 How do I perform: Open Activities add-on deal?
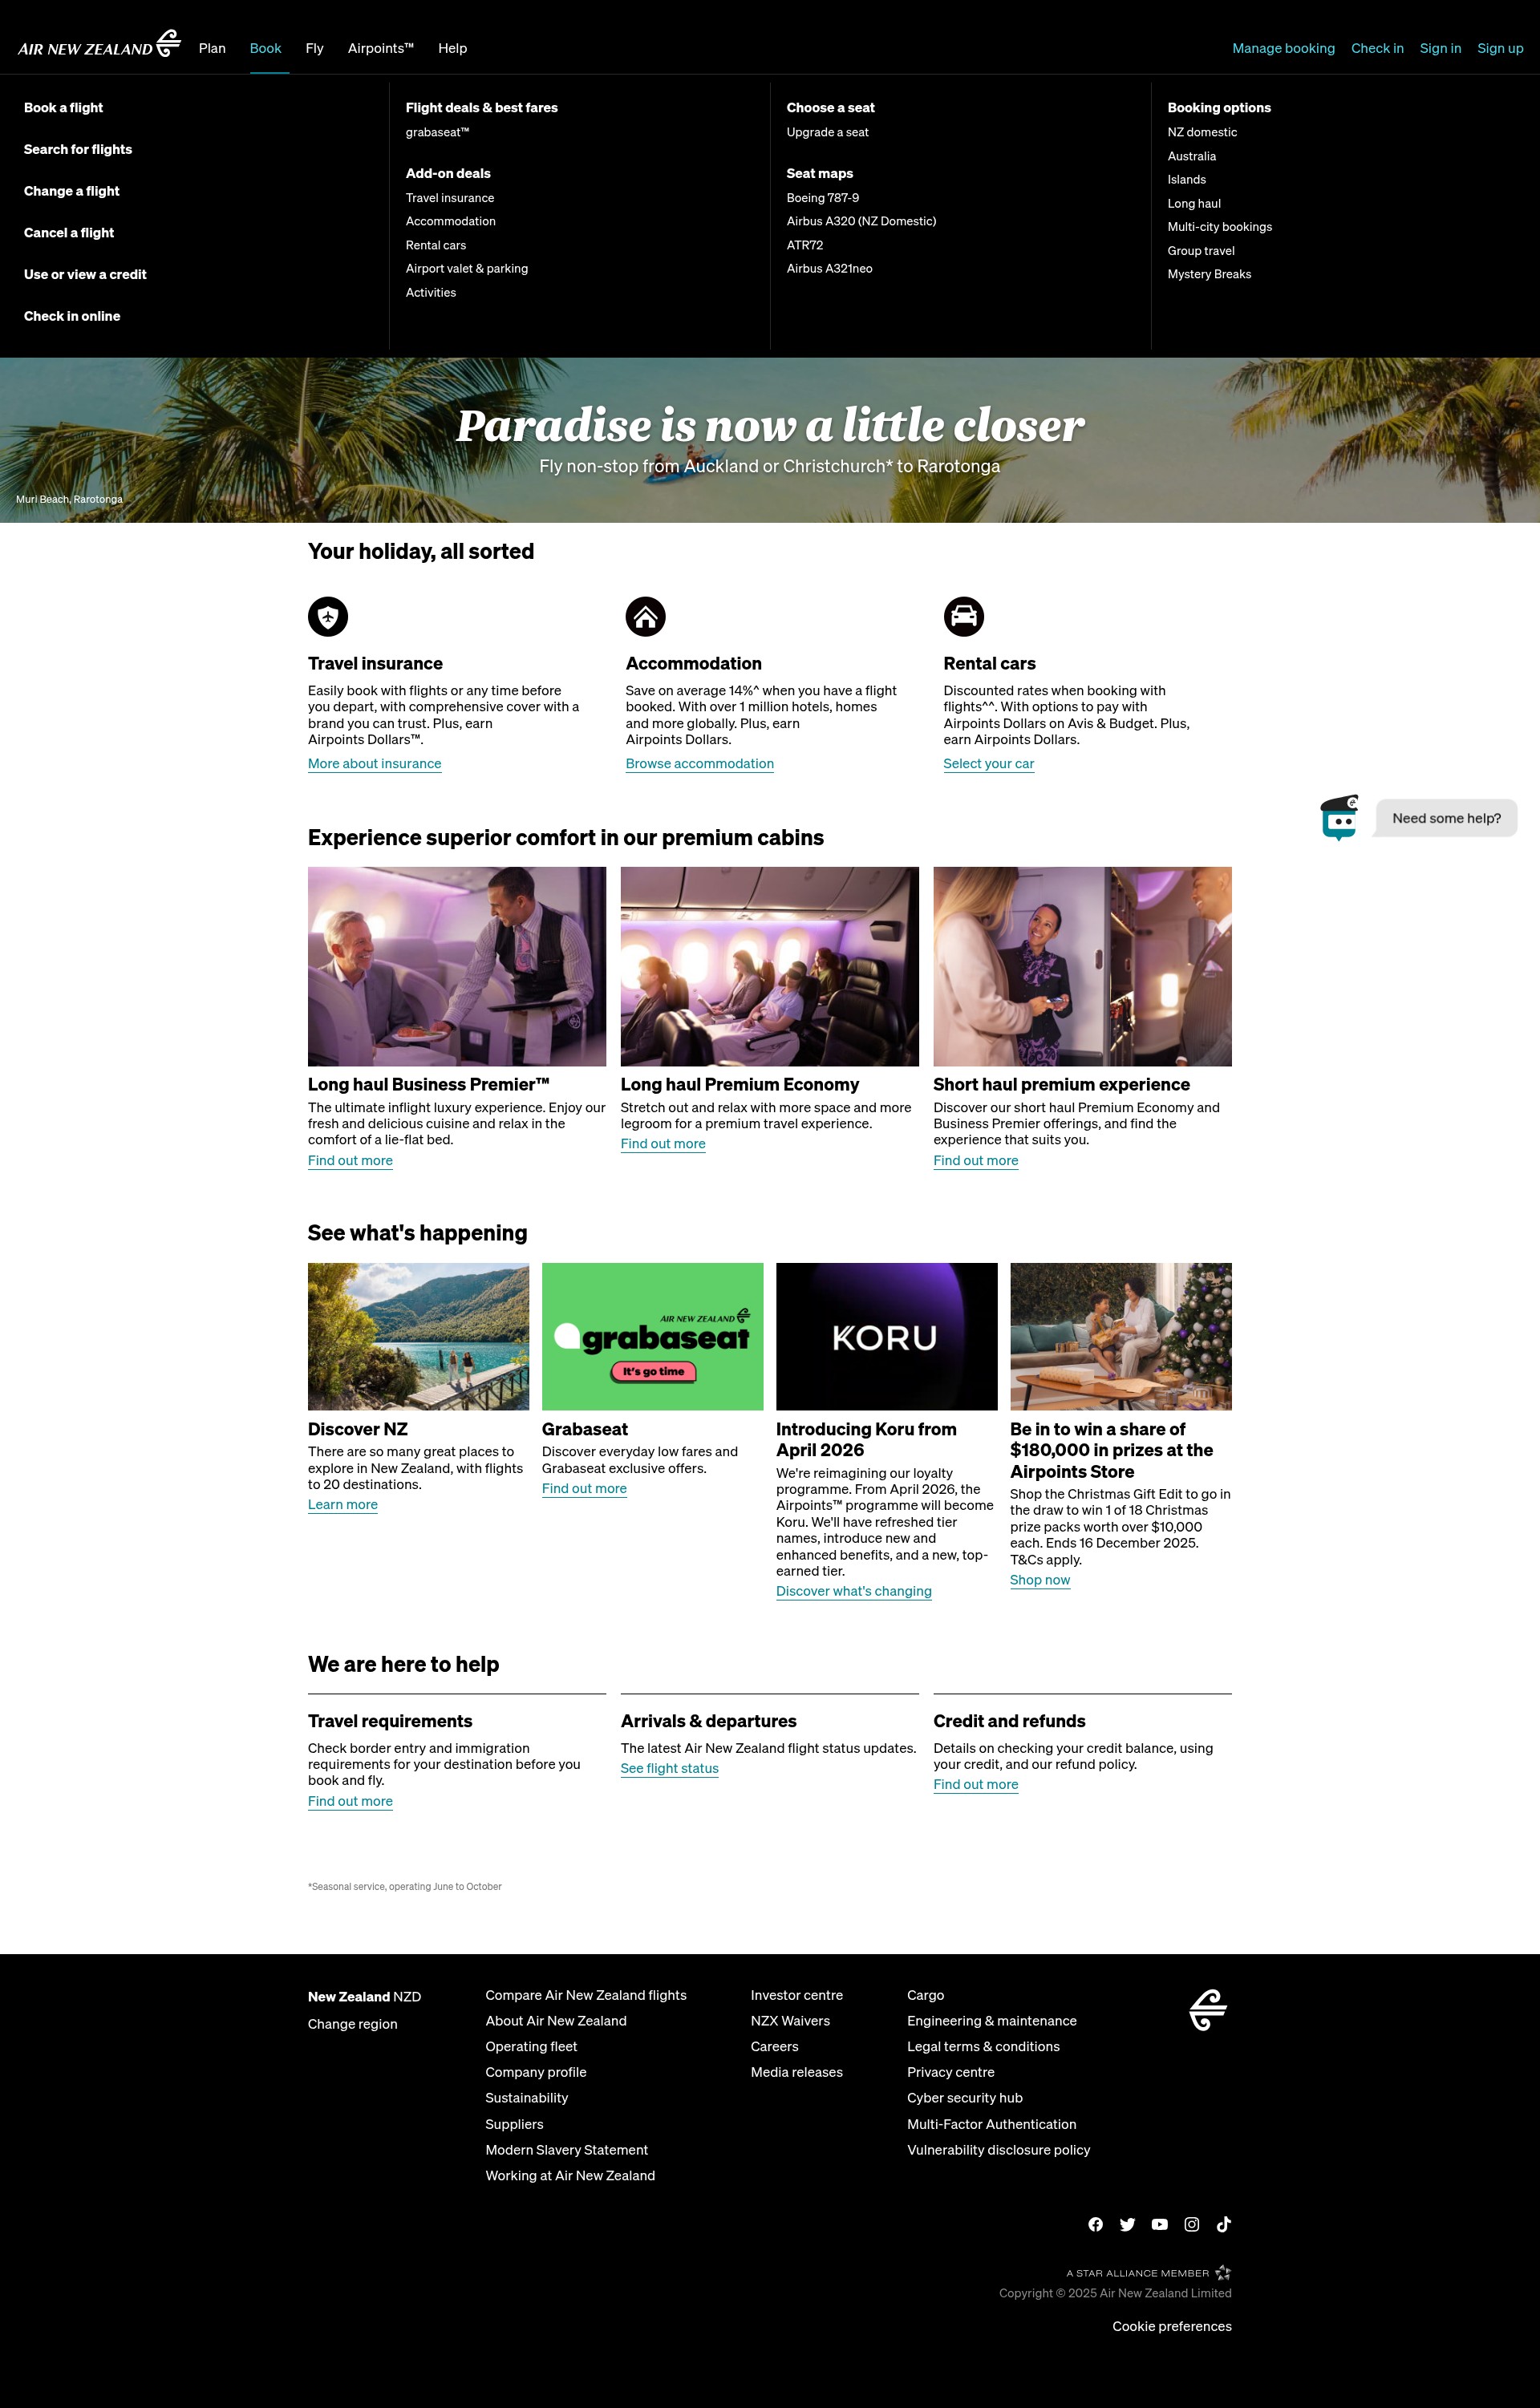(x=431, y=293)
